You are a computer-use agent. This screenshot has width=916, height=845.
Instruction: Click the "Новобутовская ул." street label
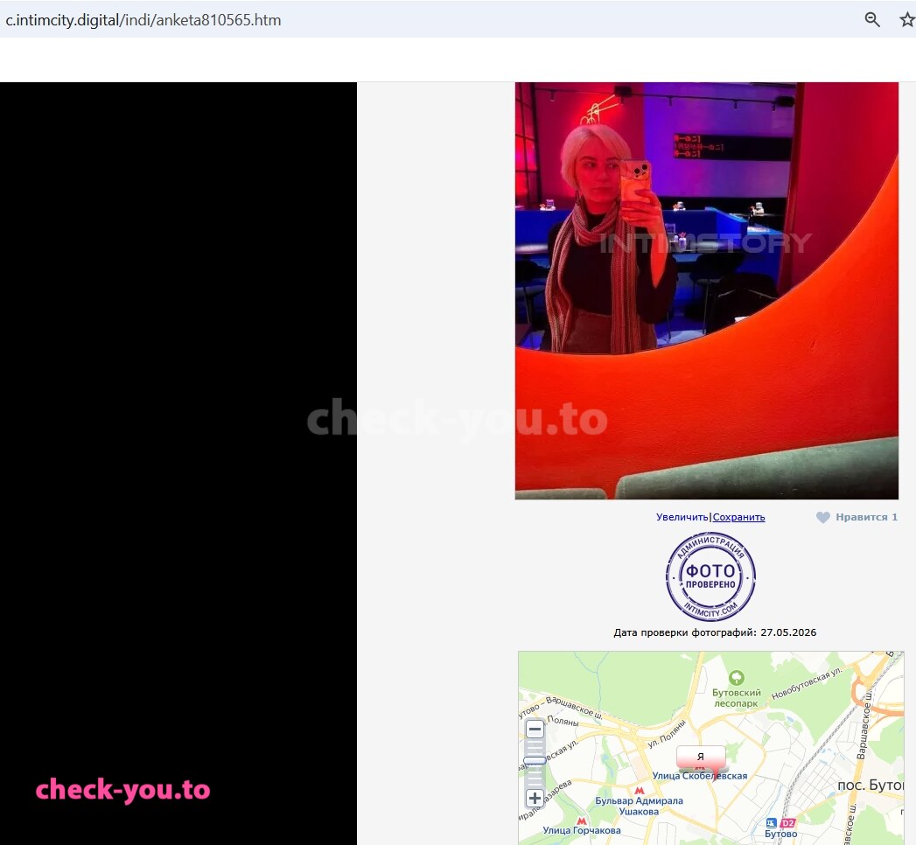click(x=807, y=683)
